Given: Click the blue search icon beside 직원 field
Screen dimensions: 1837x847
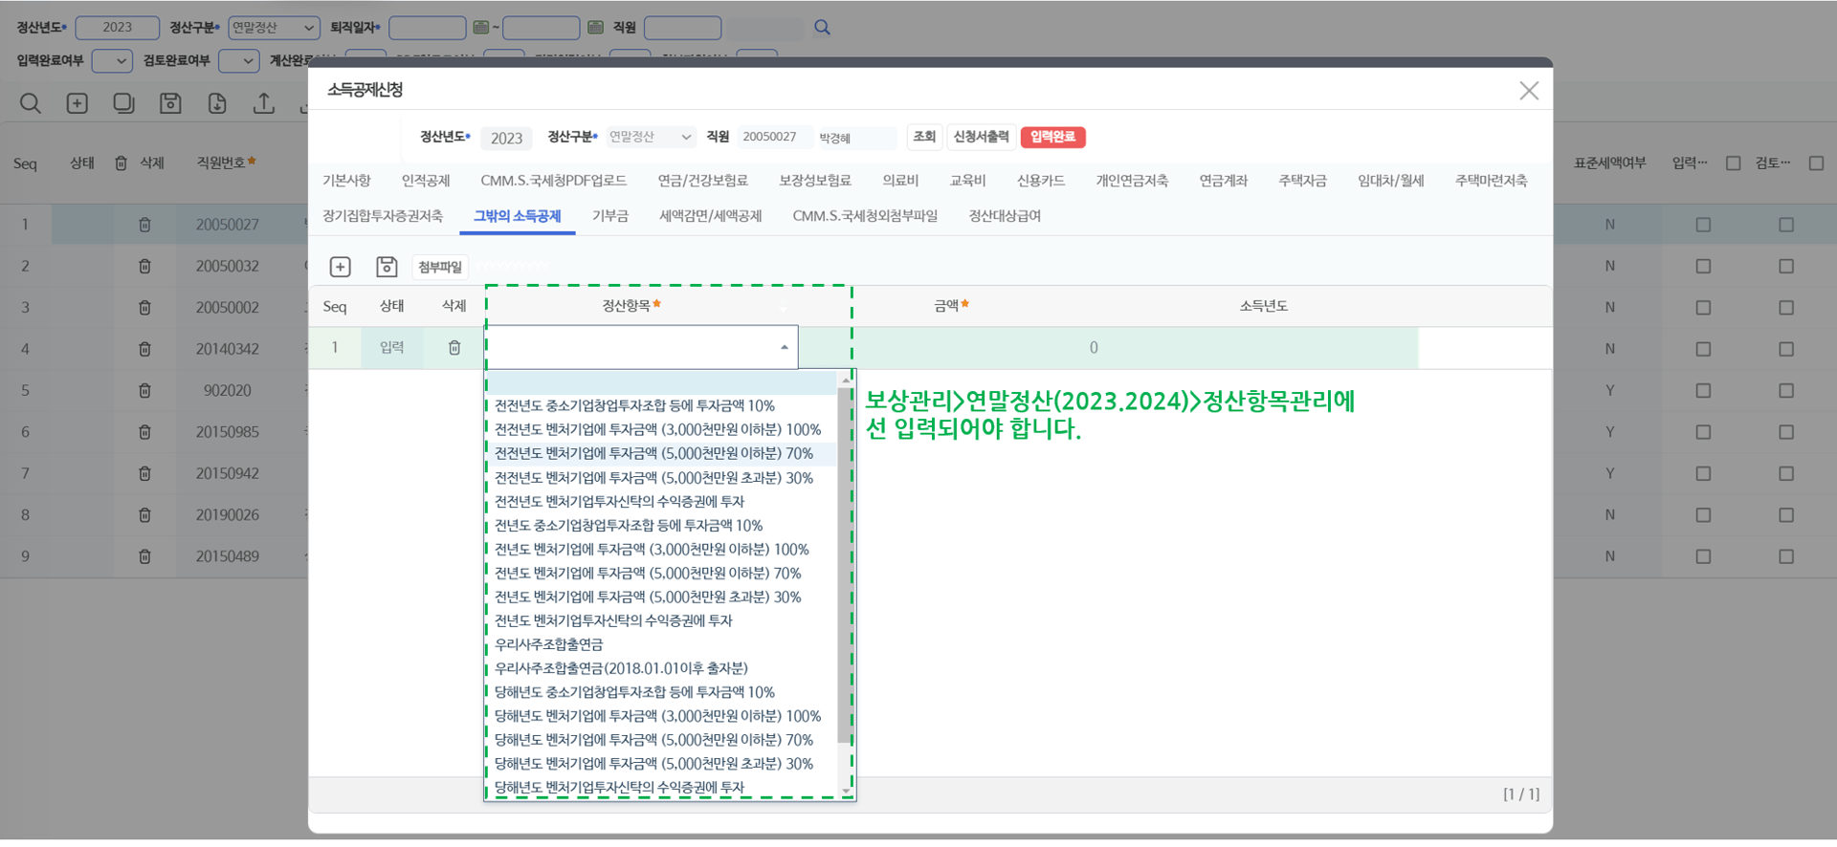Looking at the screenshot, I should pyautogui.click(x=822, y=27).
